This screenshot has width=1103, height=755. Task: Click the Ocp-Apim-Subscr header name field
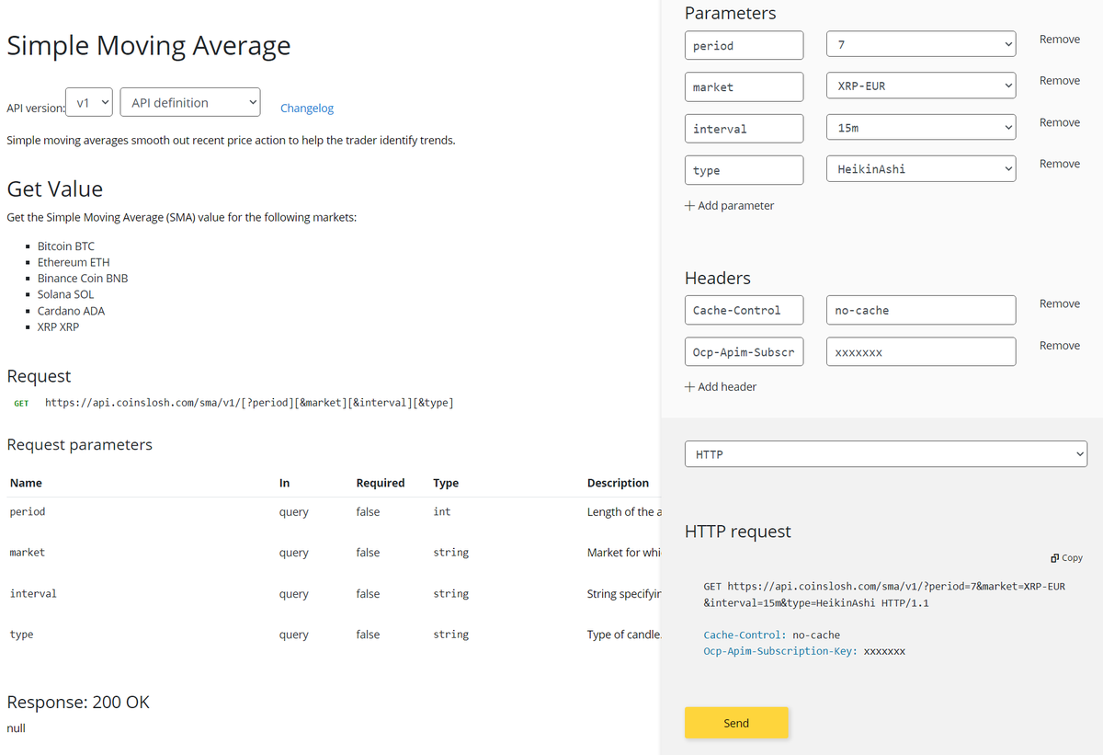click(x=744, y=351)
